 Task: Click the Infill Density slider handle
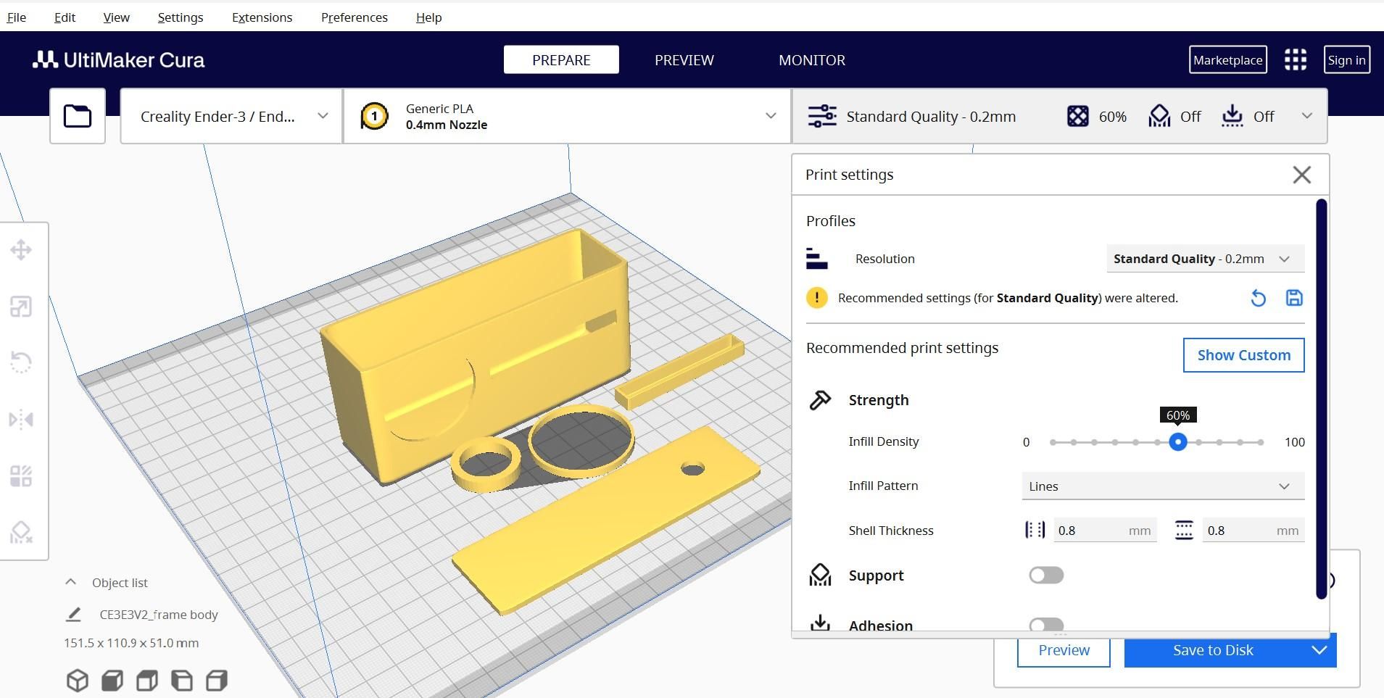[x=1178, y=442]
